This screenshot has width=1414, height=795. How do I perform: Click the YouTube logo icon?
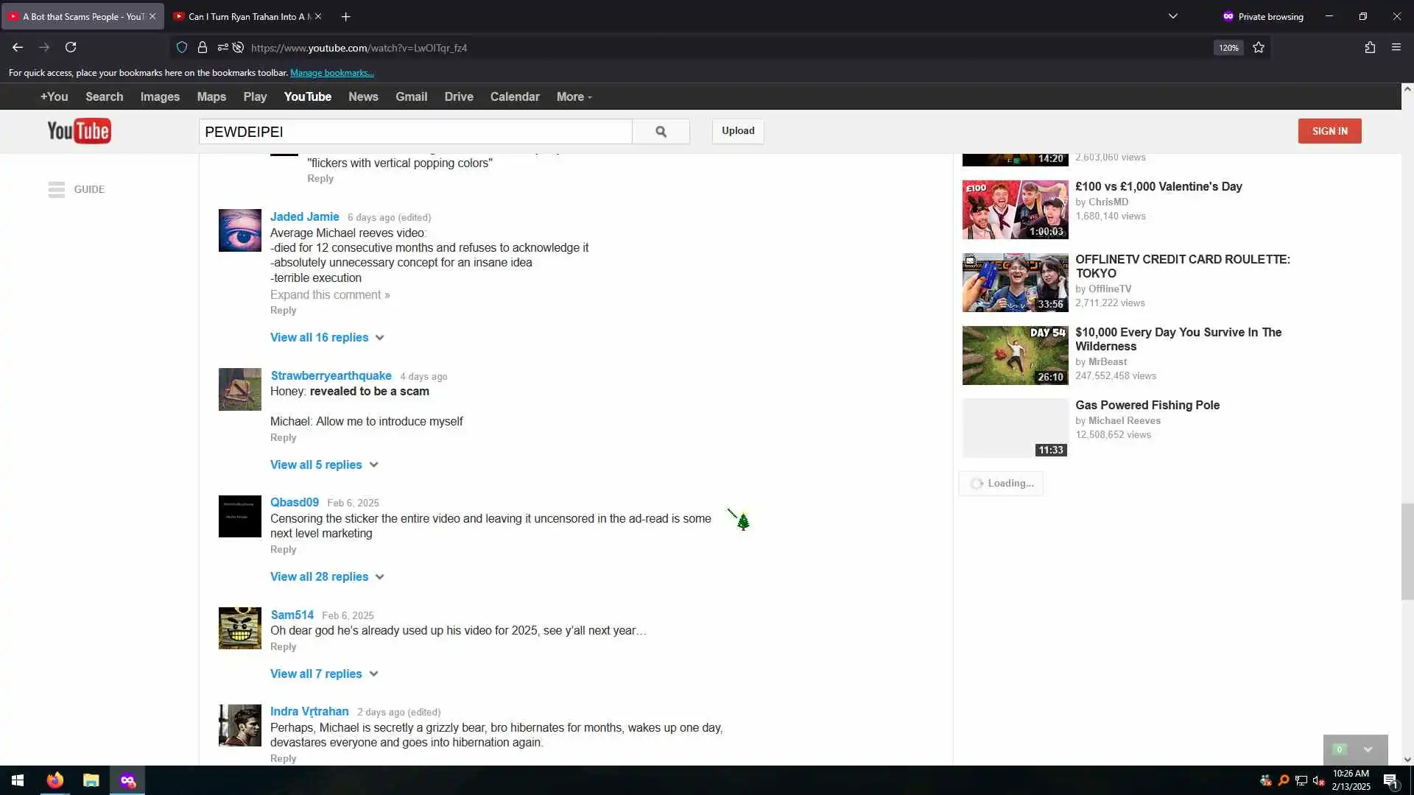point(79,131)
